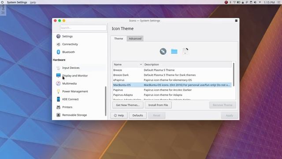Click the Apply button

pyautogui.click(x=230, y=115)
